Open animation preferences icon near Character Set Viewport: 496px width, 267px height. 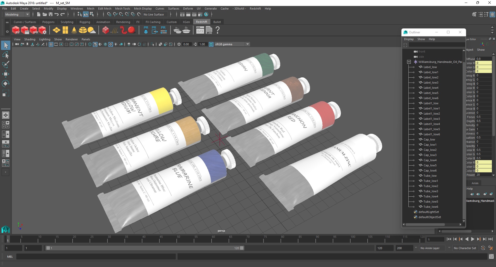491,248
